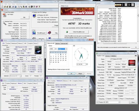The image size is (139, 111).
Task: Click the AMD Phenom II processor logo
Action: click(x=38, y=50)
